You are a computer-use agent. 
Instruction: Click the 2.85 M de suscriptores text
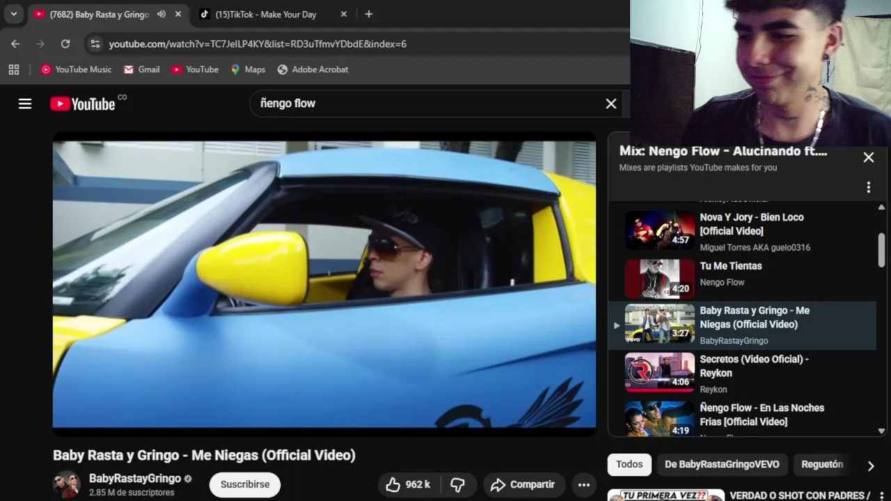click(x=132, y=493)
